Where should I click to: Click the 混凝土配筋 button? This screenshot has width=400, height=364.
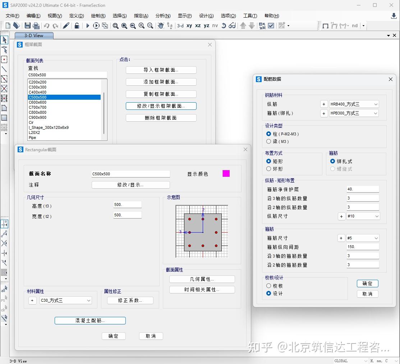(x=90, y=320)
